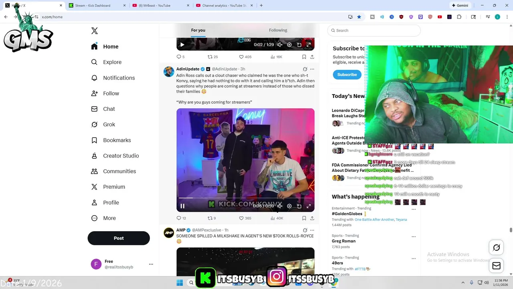This screenshot has height=289, width=513.
Task: Open the floating messages envelope button
Action: click(496, 266)
